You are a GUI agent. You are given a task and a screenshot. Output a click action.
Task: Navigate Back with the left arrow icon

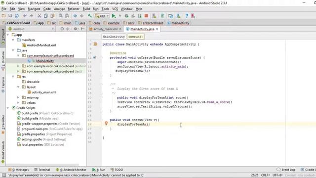(75, 16)
